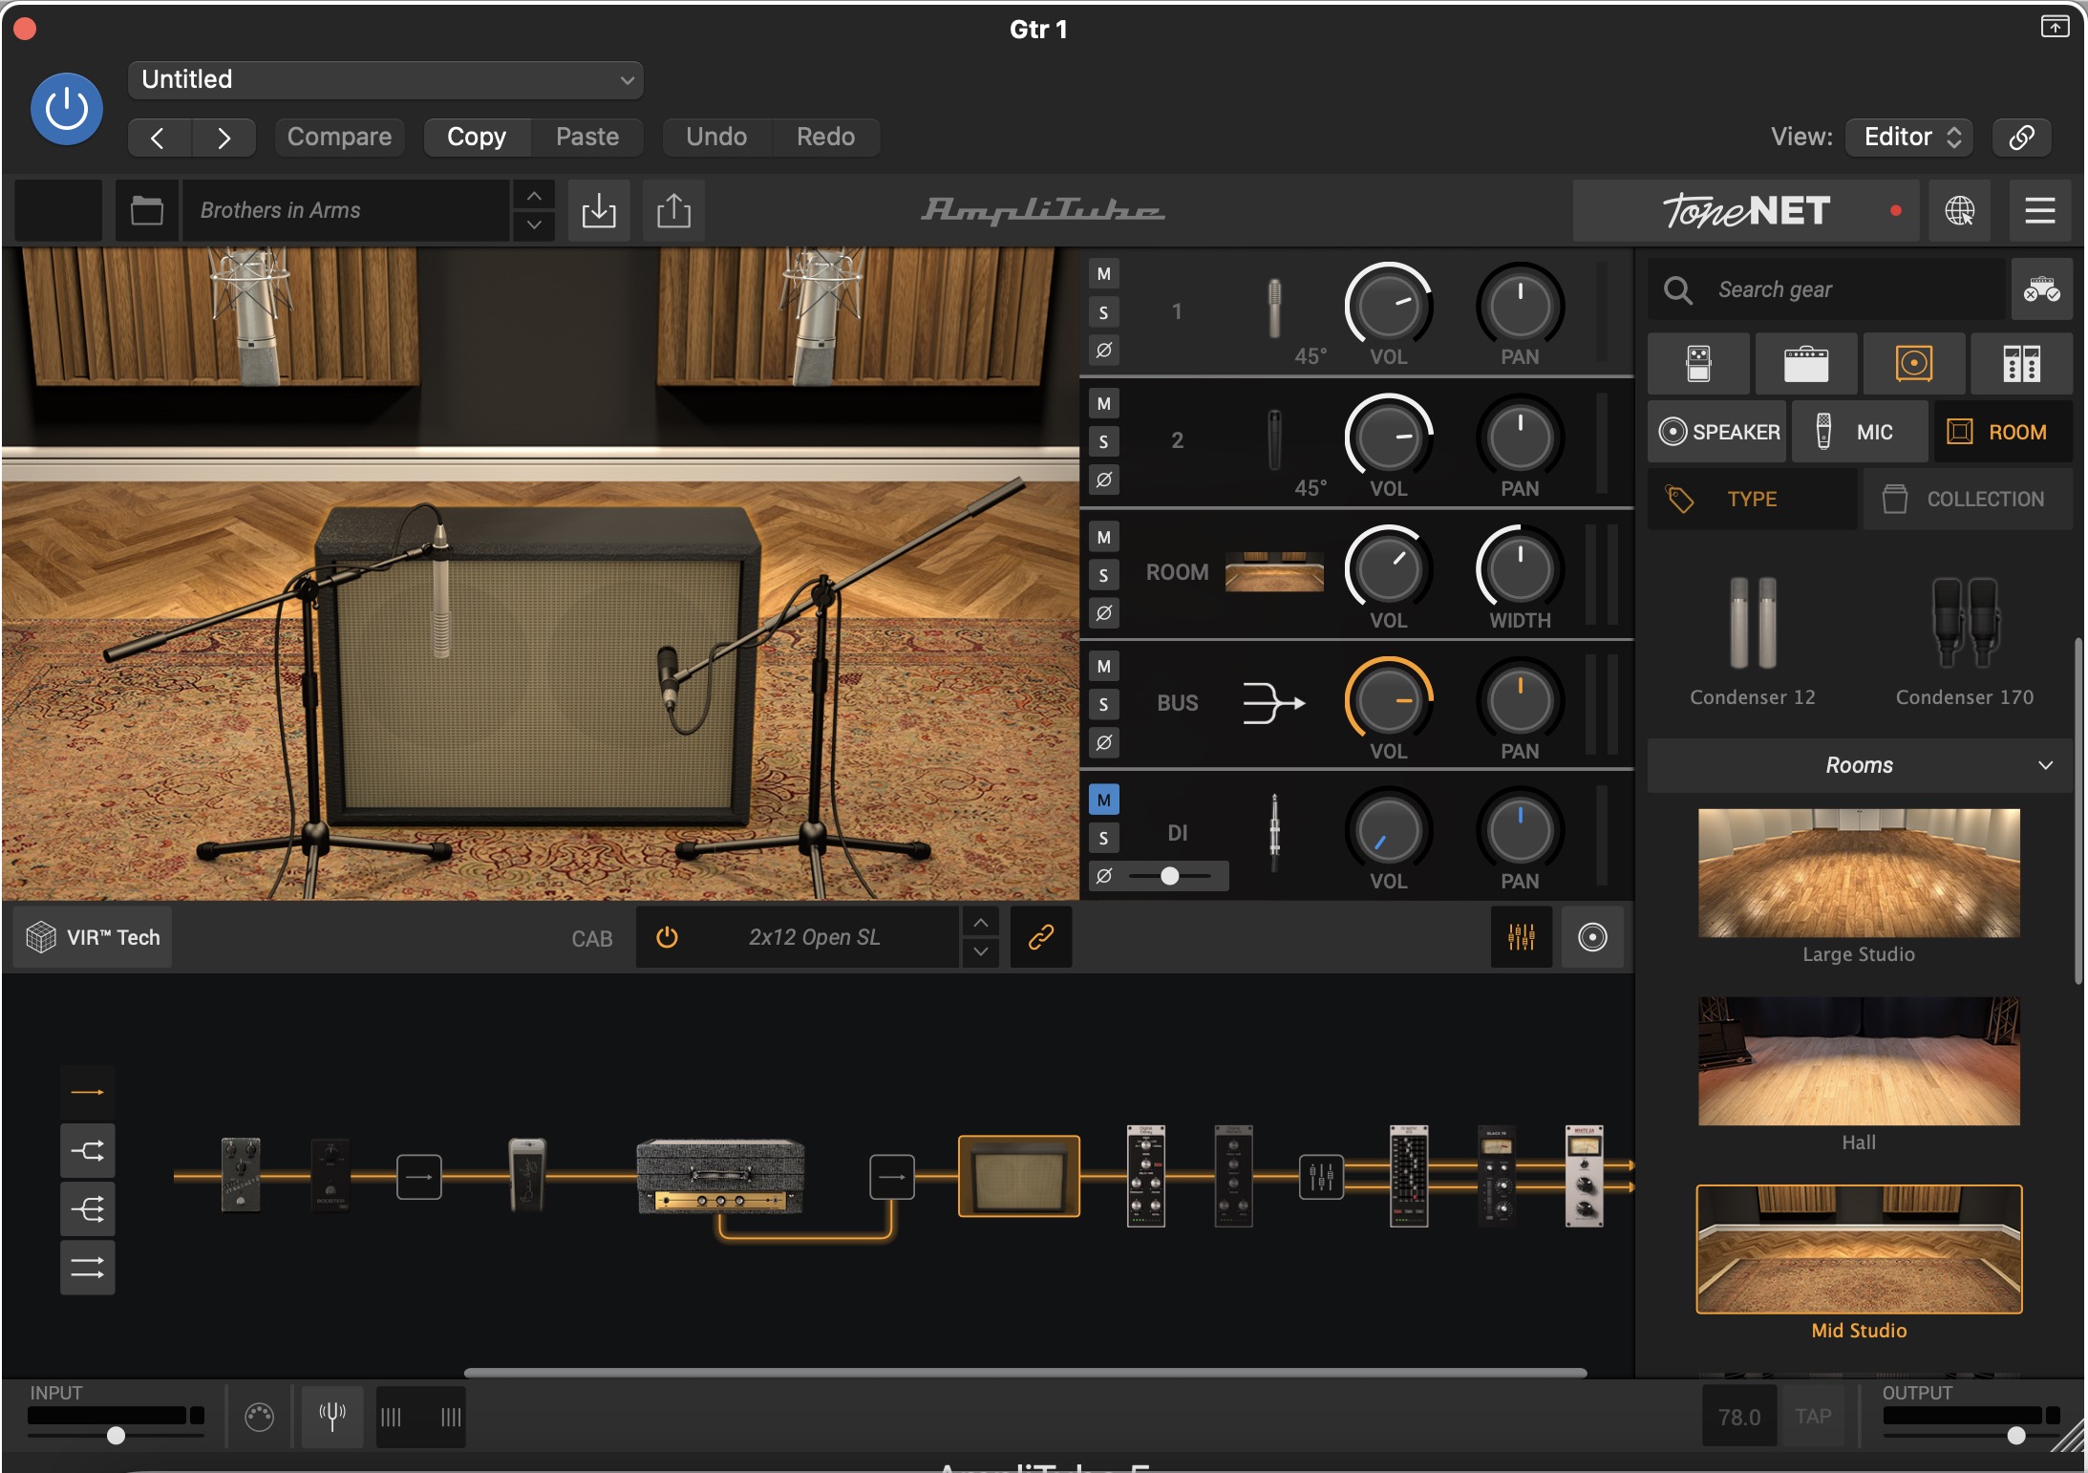Image resolution: width=2088 pixels, height=1473 pixels.
Task: Step to previous cabinet model arrow
Action: (x=981, y=923)
